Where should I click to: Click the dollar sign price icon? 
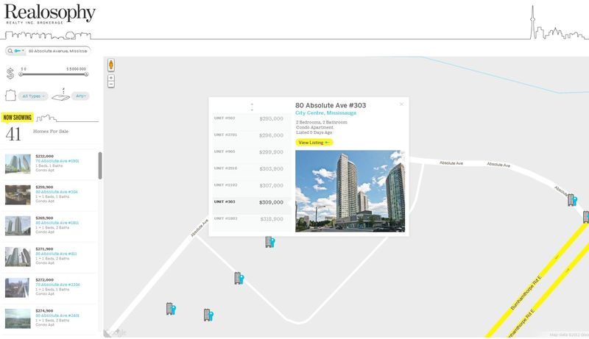(10, 74)
